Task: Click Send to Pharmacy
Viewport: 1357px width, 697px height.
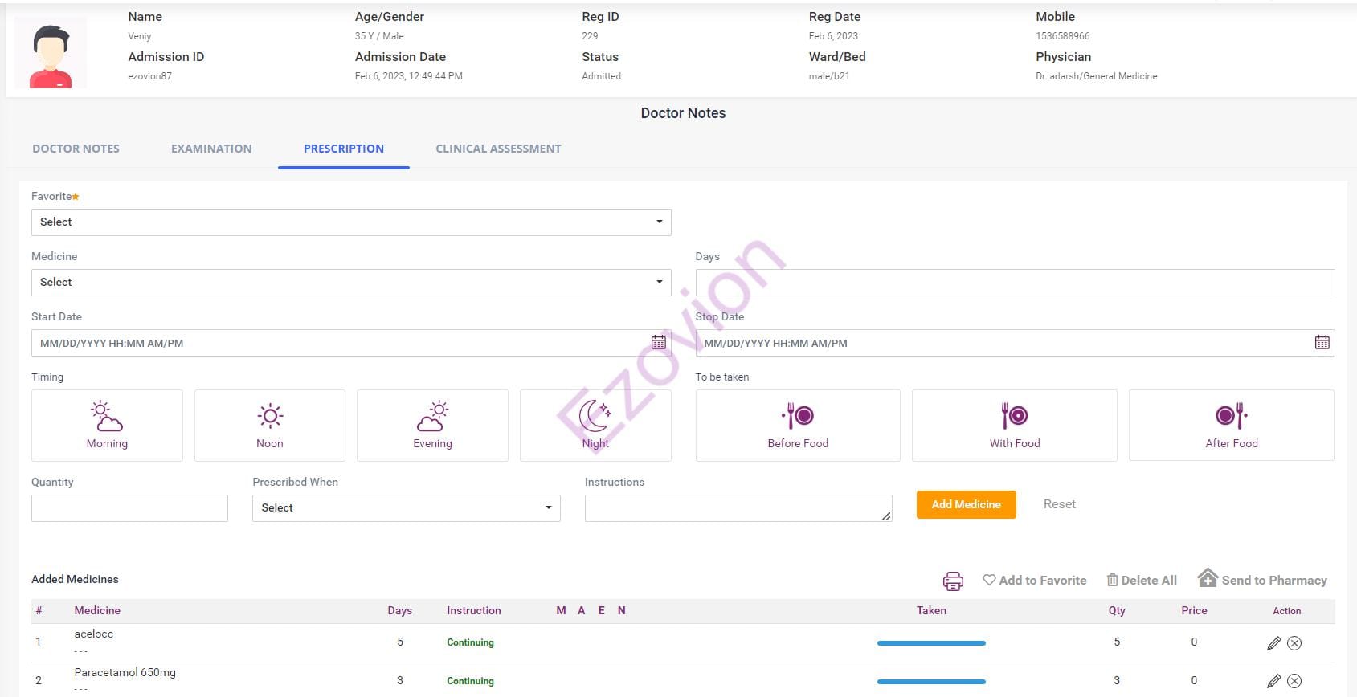Action: pyautogui.click(x=1261, y=580)
